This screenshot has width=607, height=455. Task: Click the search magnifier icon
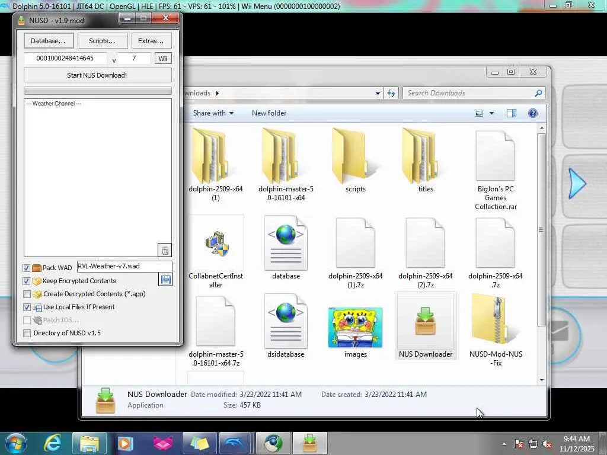(x=538, y=93)
